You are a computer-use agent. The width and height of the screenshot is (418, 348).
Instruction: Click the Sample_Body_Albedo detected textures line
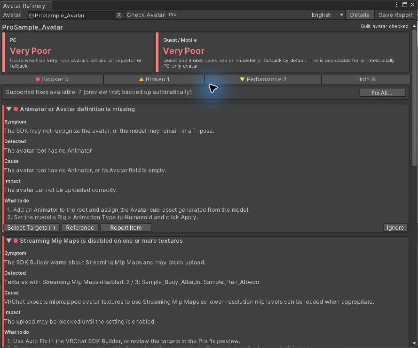click(132, 282)
